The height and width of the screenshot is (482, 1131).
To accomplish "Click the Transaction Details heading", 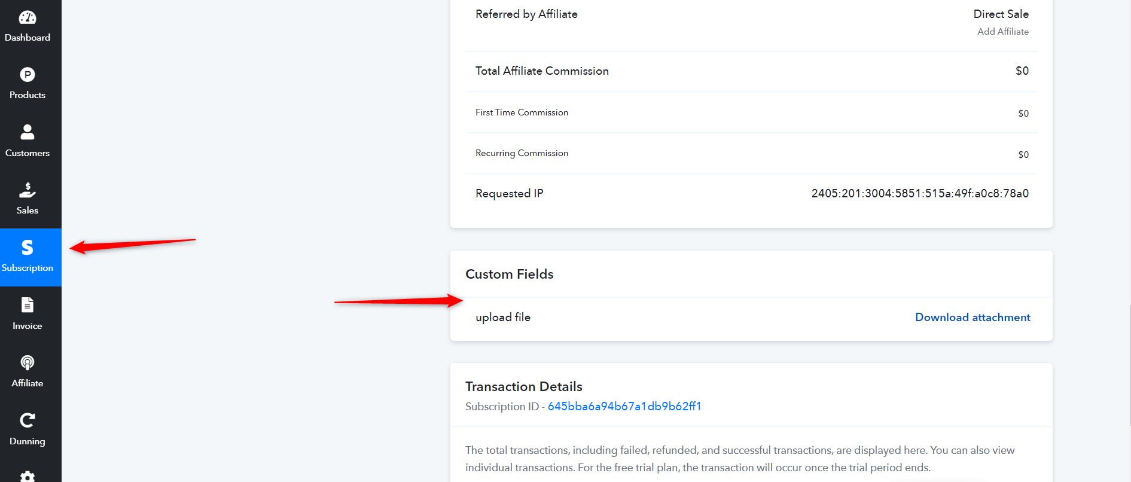I will pos(524,387).
